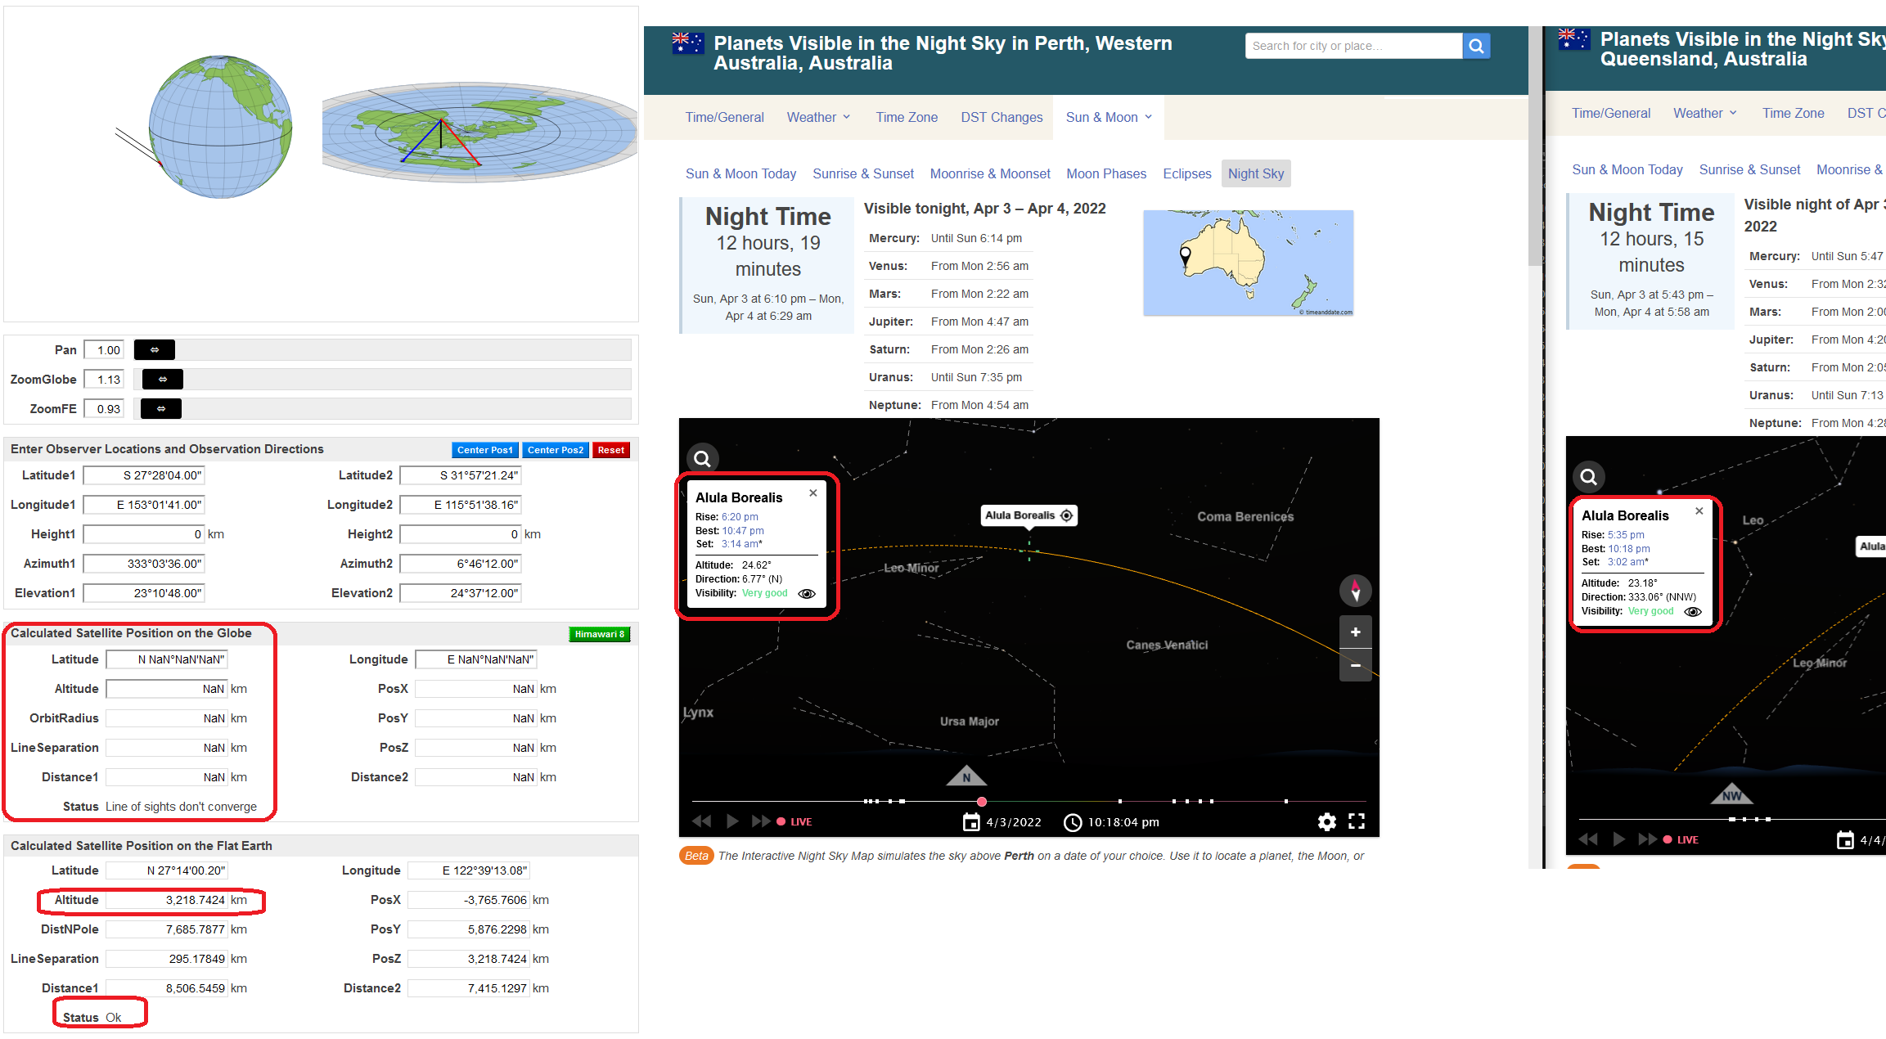
Task: Toggle eye visibility icon in Queensland Alula Borealis popup
Action: point(1693,612)
